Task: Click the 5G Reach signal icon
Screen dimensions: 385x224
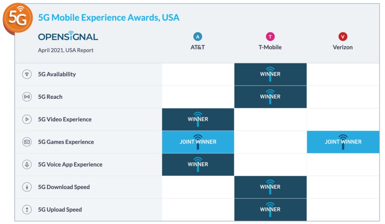Action: (x=27, y=97)
